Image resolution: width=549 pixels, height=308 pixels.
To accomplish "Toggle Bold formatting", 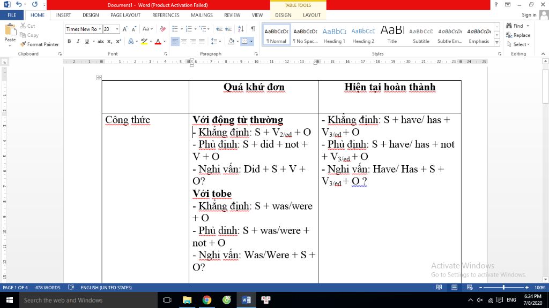I will pos(69,41).
